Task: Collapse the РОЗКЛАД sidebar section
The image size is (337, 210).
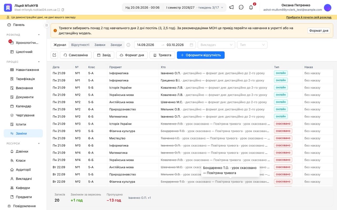Action: click(39, 35)
